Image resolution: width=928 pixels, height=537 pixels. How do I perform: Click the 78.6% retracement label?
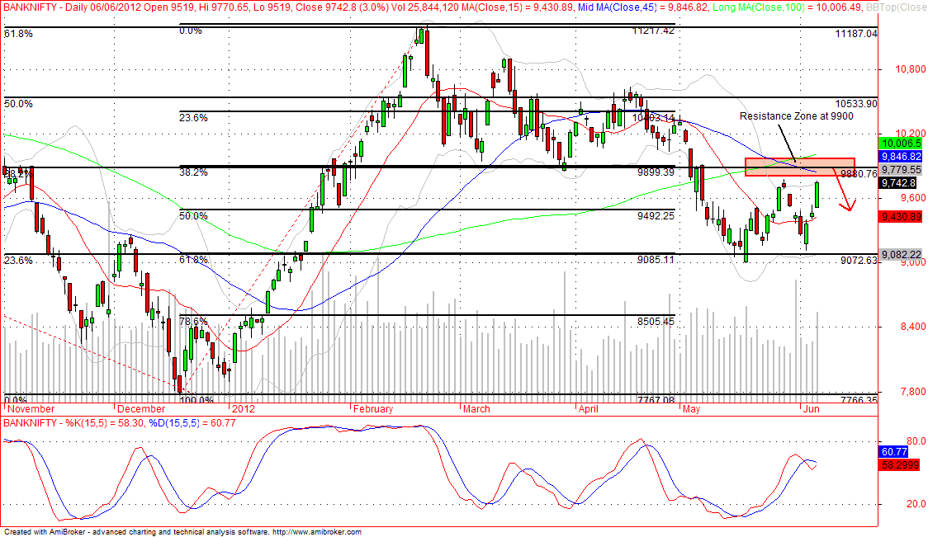(193, 321)
